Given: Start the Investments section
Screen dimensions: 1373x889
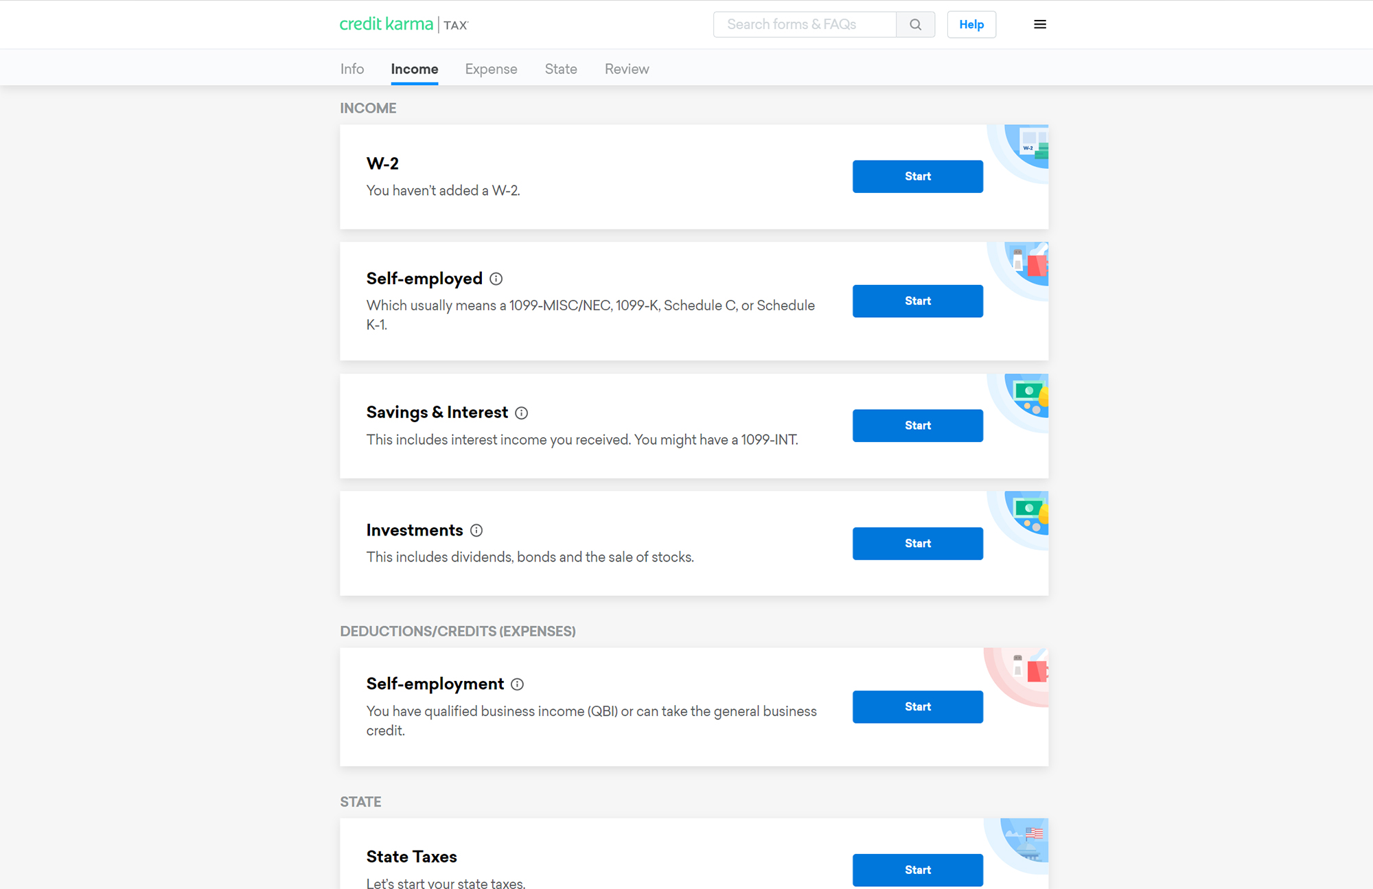Looking at the screenshot, I should coord(917,543).
